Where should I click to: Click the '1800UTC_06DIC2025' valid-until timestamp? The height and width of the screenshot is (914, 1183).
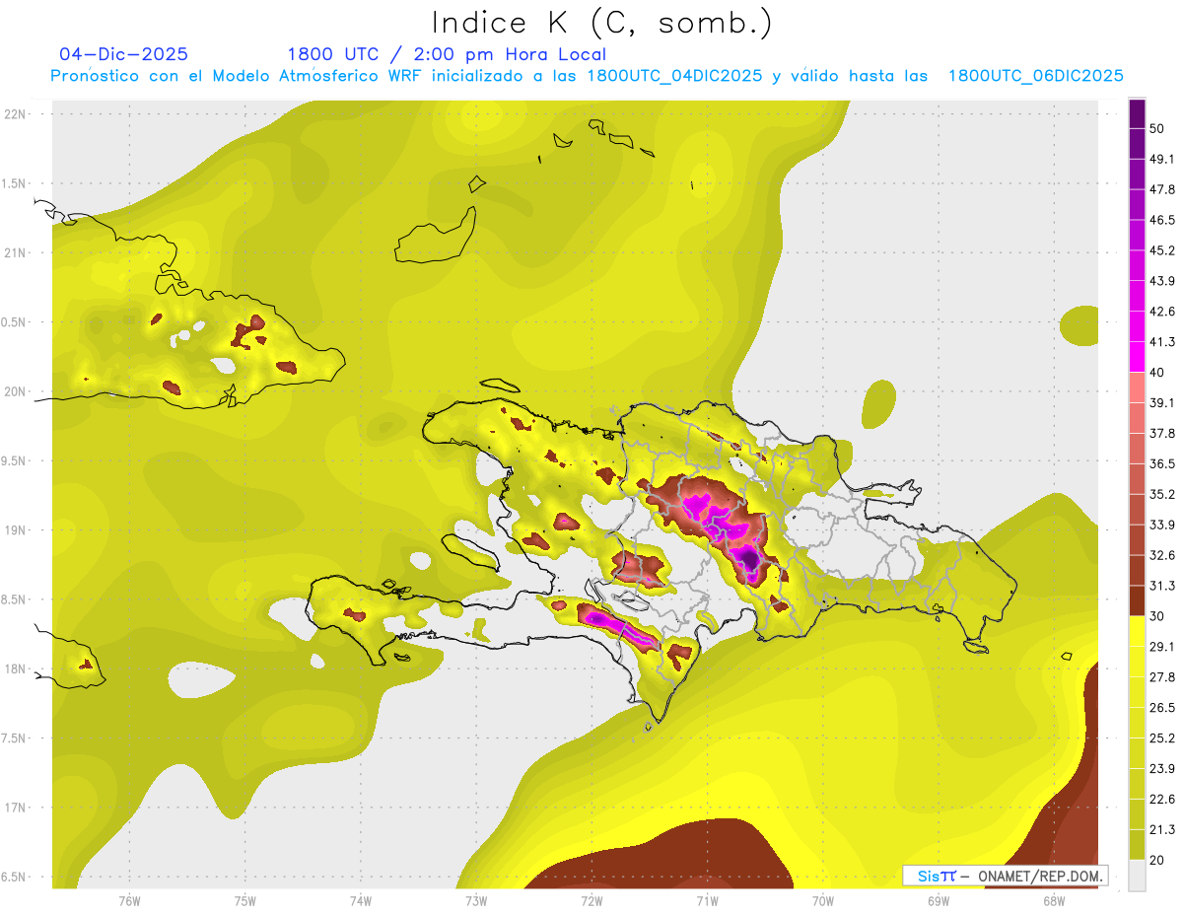[x=1035, y=76]
